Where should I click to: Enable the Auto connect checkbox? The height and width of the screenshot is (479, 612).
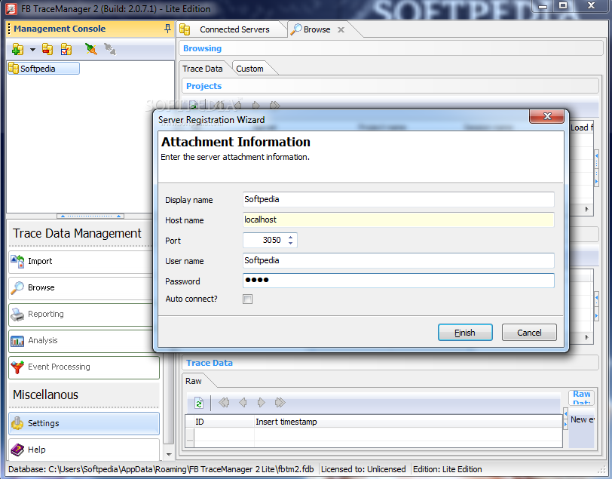click(247, 299)
